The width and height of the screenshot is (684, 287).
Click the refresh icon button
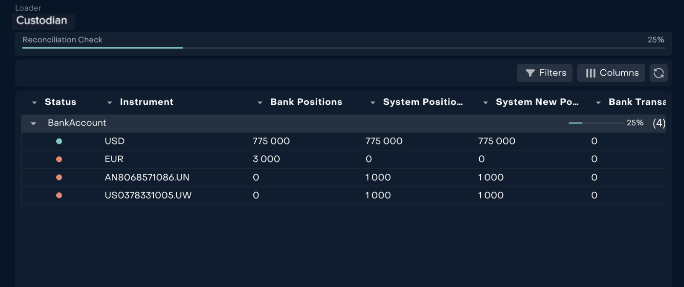click(x=658, y=73)
